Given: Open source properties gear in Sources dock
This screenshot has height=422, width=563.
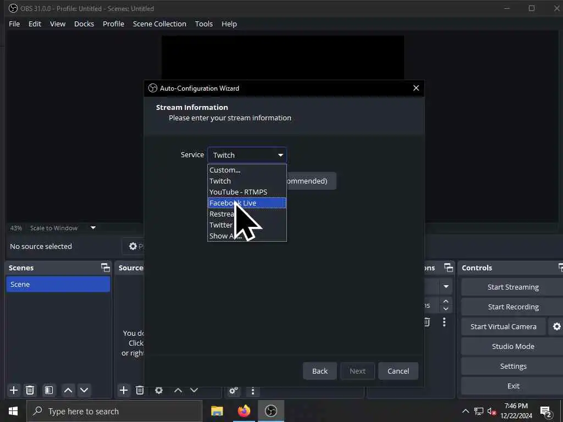Looking at the screenshot, I should pos(159,390).
